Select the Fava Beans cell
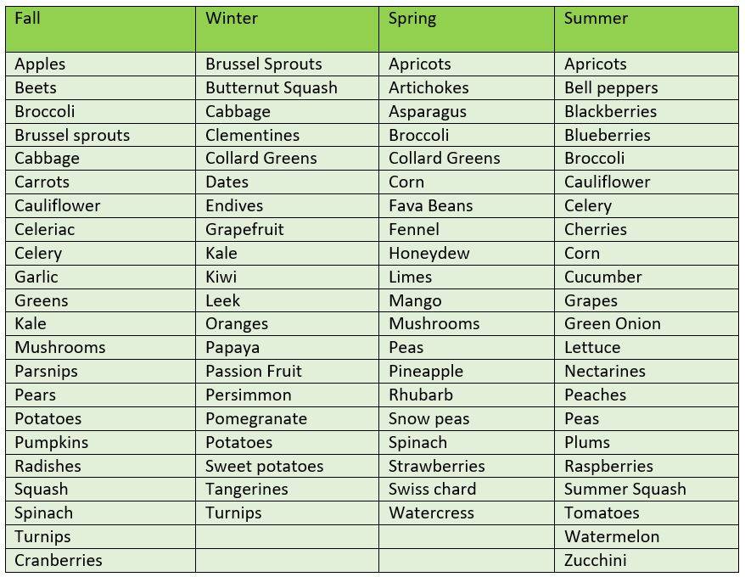The height and width of the screenshot is (577, 745). 467,206
